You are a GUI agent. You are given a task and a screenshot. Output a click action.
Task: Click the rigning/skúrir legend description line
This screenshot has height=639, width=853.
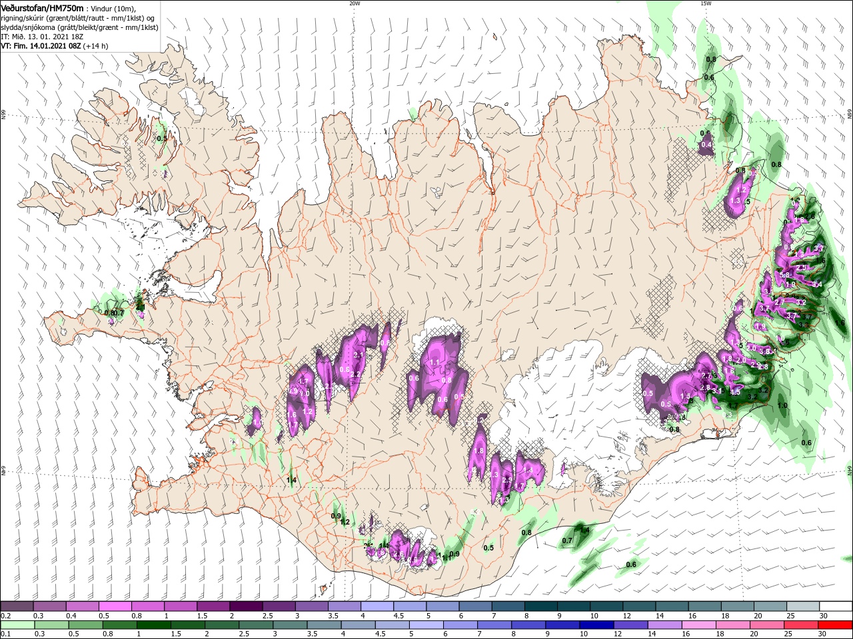79,18
